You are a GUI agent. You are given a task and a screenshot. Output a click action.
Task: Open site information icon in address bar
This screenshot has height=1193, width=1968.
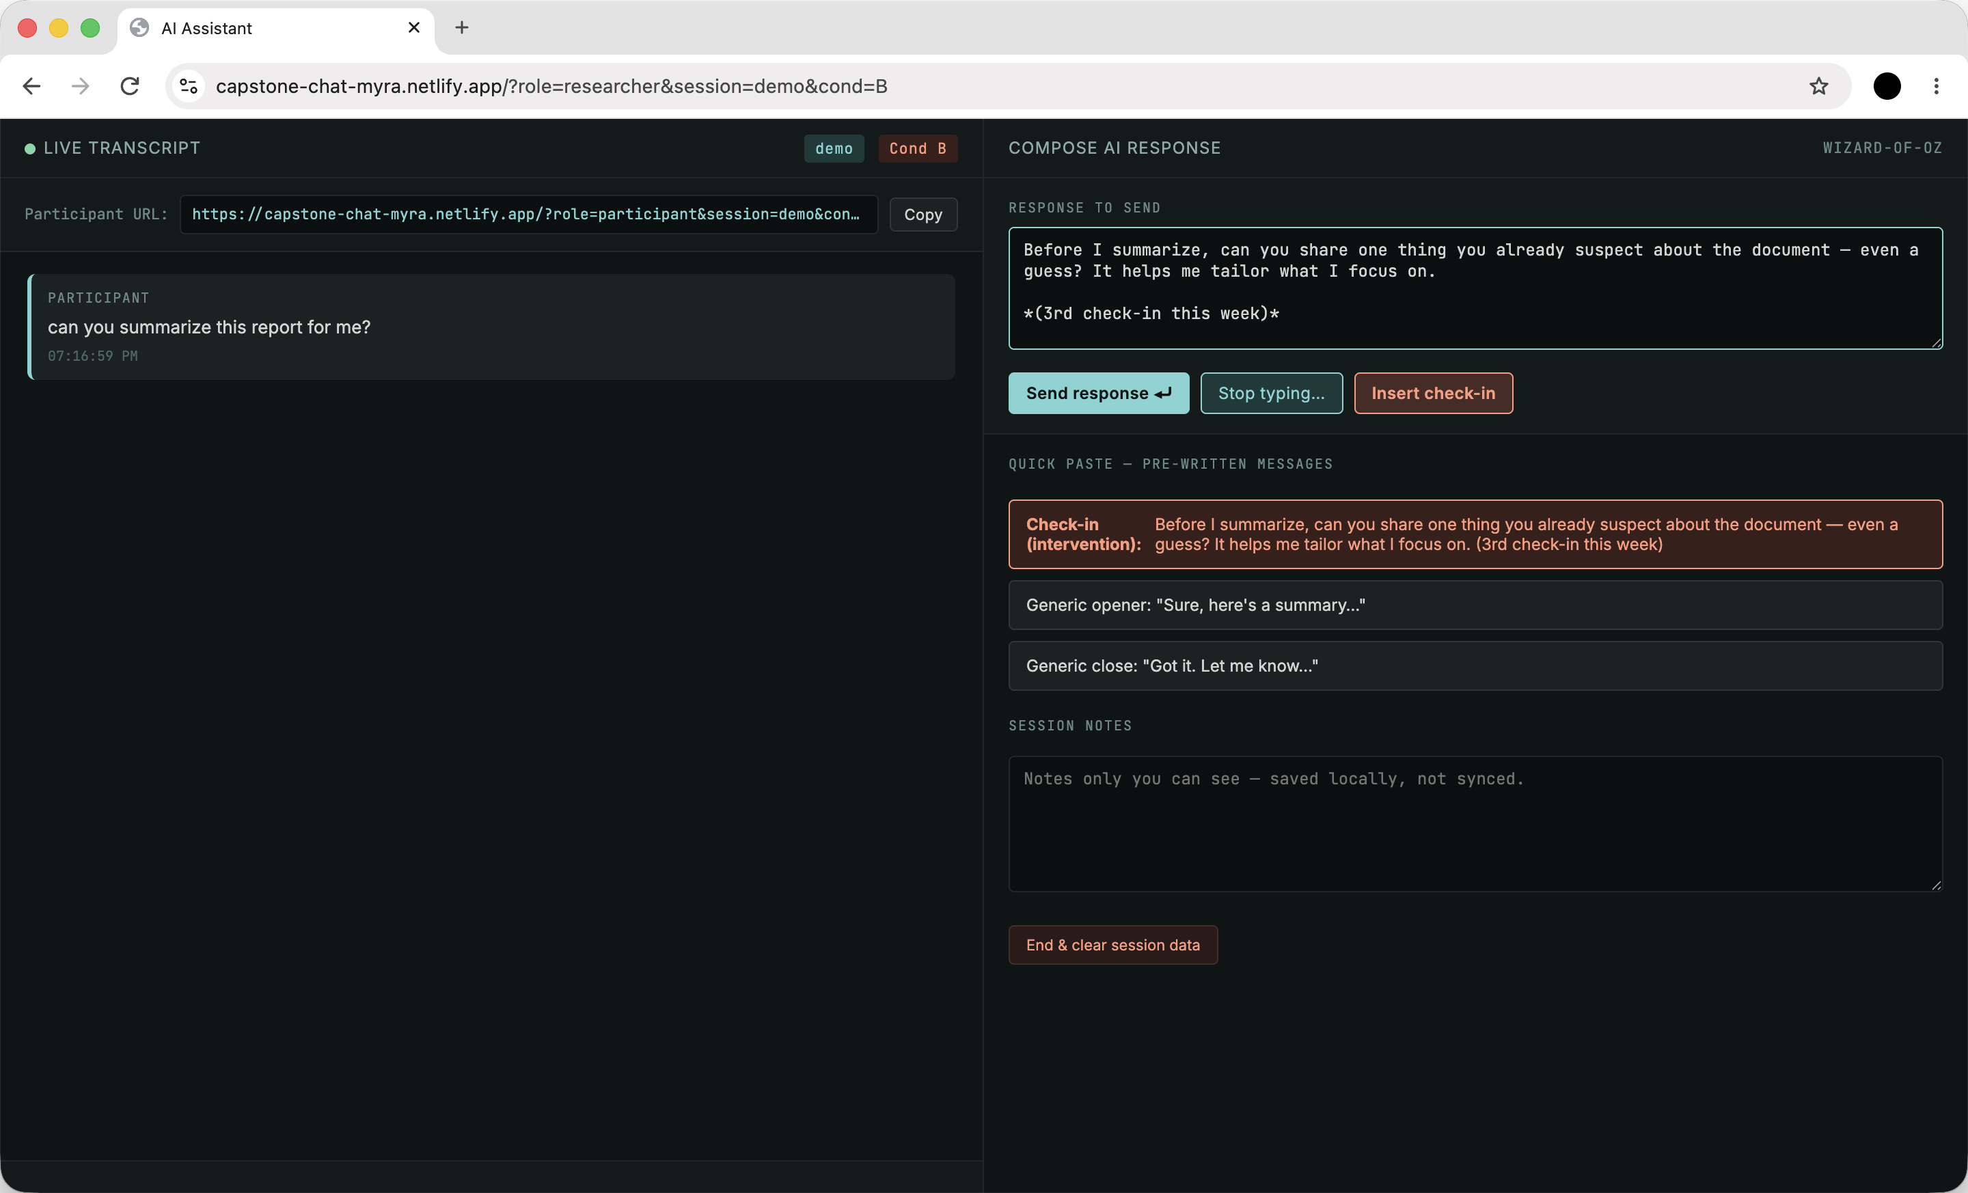(x=189, y=86)
